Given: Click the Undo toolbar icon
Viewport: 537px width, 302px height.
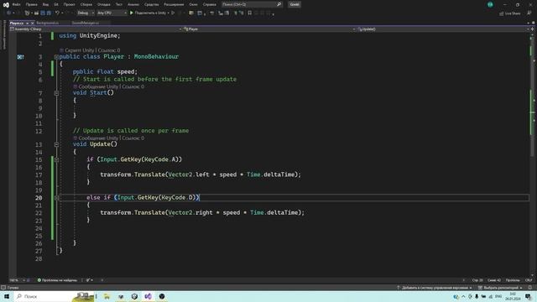Looking at the screenshot, I should coord(57,13).
